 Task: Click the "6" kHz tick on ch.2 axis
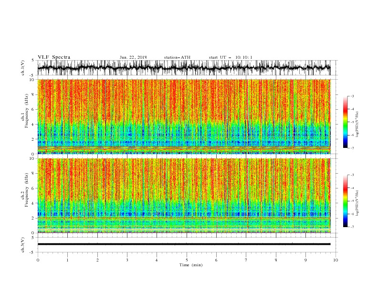click(x=33, y=188)
